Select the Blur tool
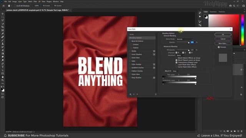The width and height of the screenshot is (246, 138). pos(3,57)
